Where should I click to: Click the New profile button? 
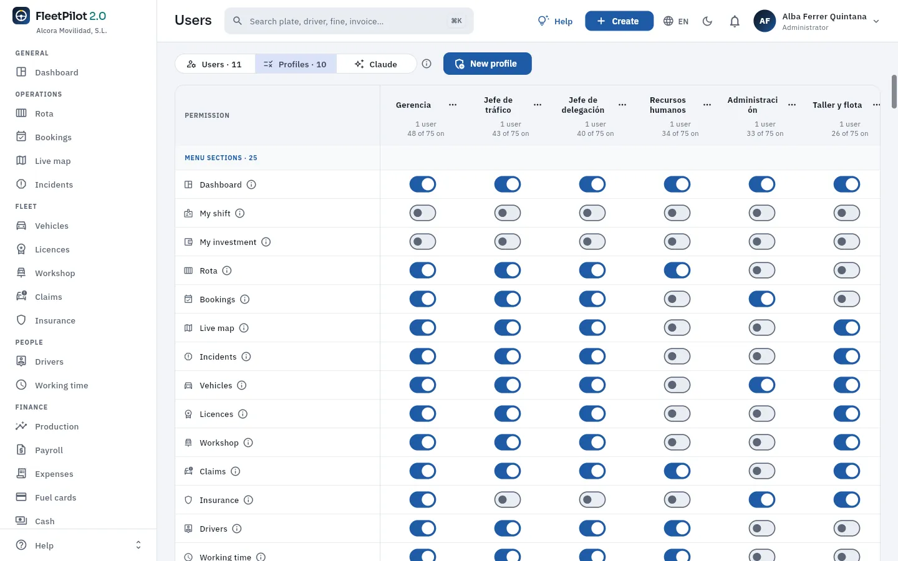point(488,64)
